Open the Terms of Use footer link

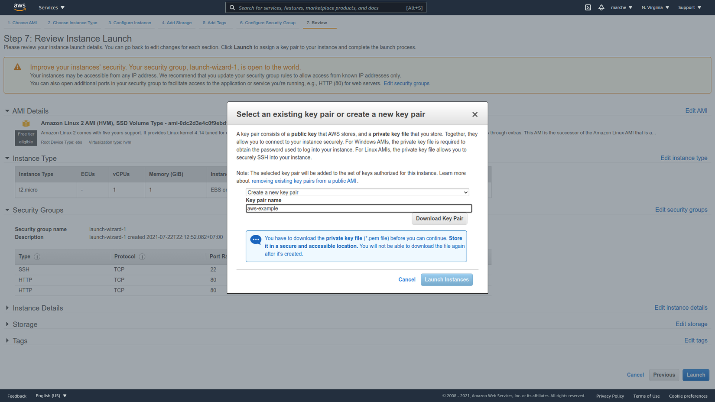point(647,396)
